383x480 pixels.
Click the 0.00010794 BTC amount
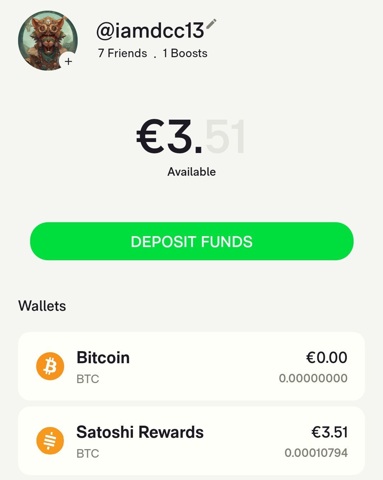316,453
